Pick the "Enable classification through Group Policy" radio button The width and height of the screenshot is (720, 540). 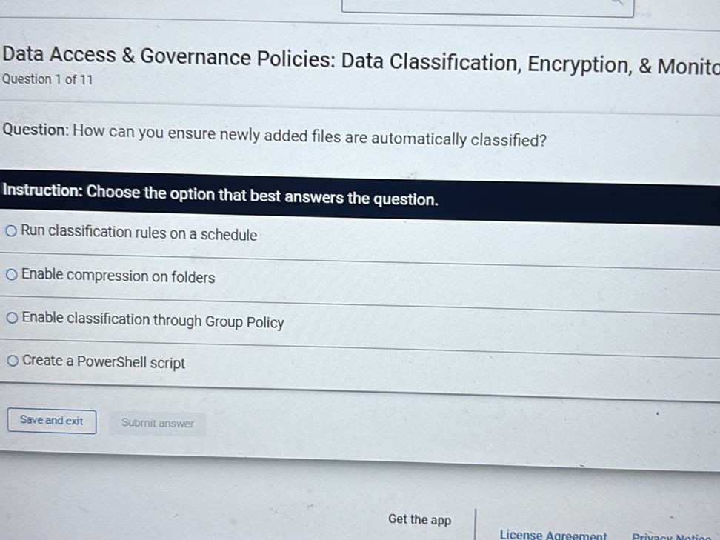pos(13,319)
